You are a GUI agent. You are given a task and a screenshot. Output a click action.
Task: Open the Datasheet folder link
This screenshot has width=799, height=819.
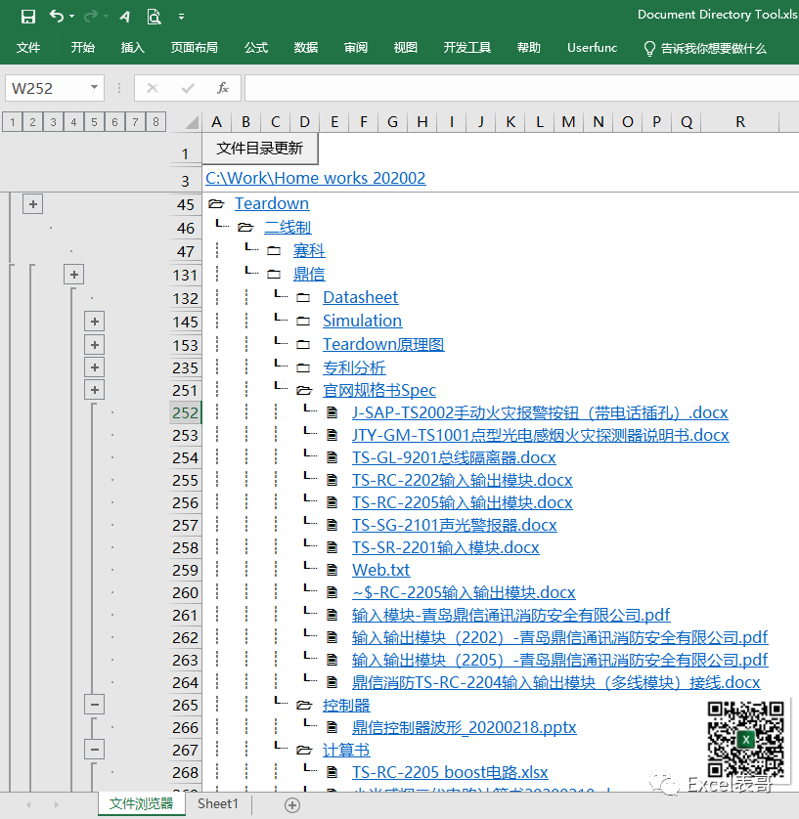pos(360,297)
